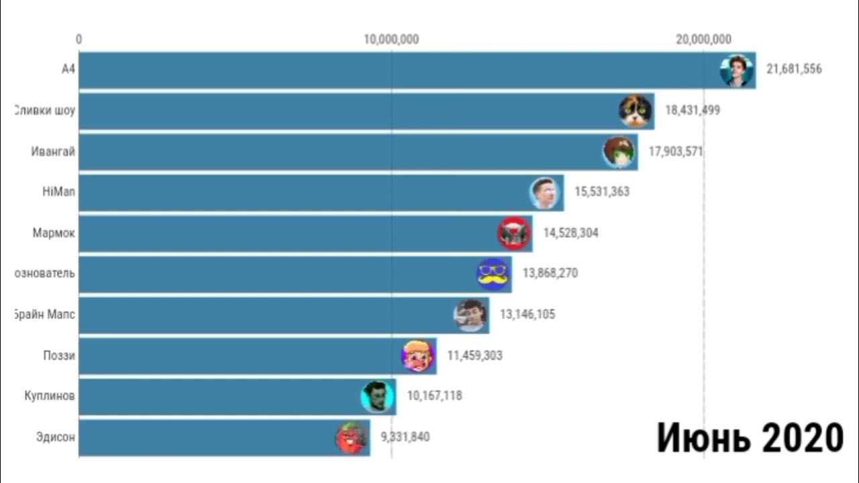Click the 20,000,000 axis label

[x=704, y=40]
